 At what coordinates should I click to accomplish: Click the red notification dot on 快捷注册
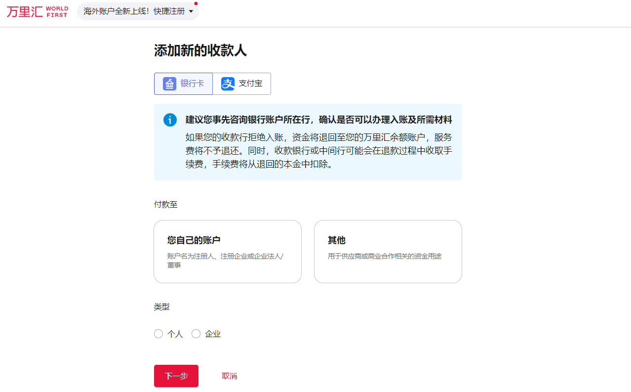pyautogui.click(x=196, y=3)
